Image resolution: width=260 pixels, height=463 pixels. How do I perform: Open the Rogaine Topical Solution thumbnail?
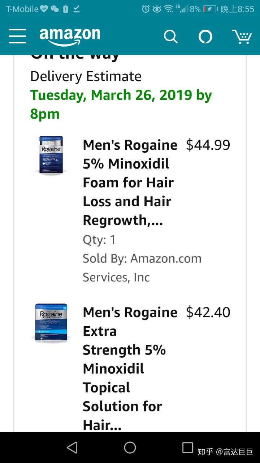coord(51,322)
